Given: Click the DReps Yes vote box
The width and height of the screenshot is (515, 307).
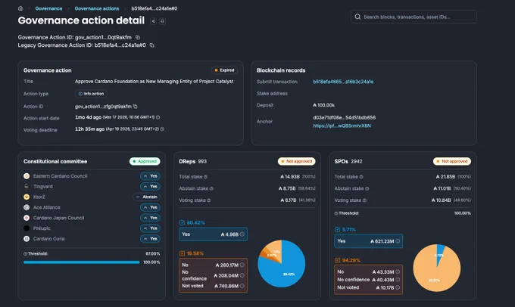Looking at the screenshot, I should click(213, 234).
